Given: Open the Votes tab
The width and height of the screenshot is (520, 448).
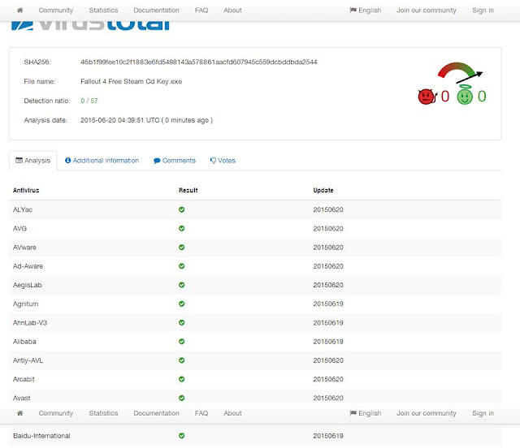Looking at the screenshot, I should [x=223, y=161].
